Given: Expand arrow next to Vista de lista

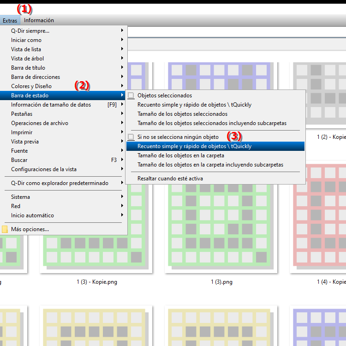Looking at the screenshot, I should pos(122,49).
